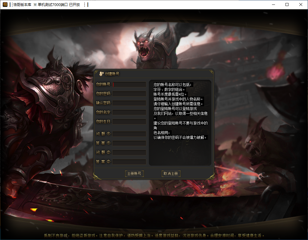Click the text 以确保你的密码不会被爆力破解。
This screenshot has width=308, height=240.
tap(180, 137)
